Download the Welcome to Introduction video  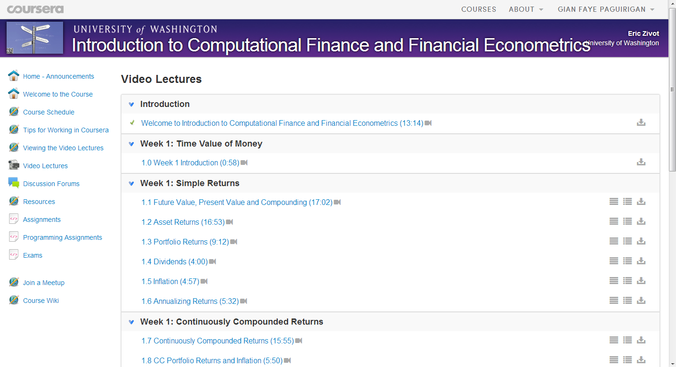click(641, 122)
